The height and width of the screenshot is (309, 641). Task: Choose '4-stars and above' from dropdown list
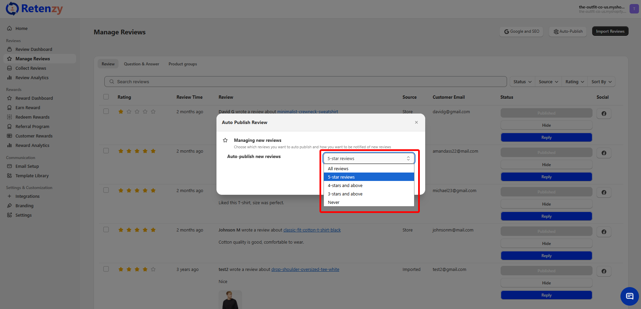[x=345, y=186]
